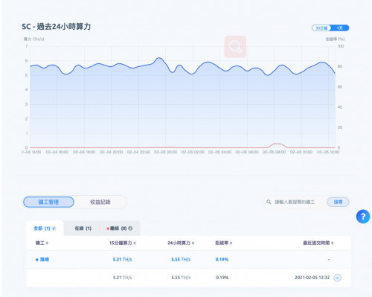Click the 02-05 08:00 x-axis label
Viewport: 372px width, 297px height.
pos(275,152)
